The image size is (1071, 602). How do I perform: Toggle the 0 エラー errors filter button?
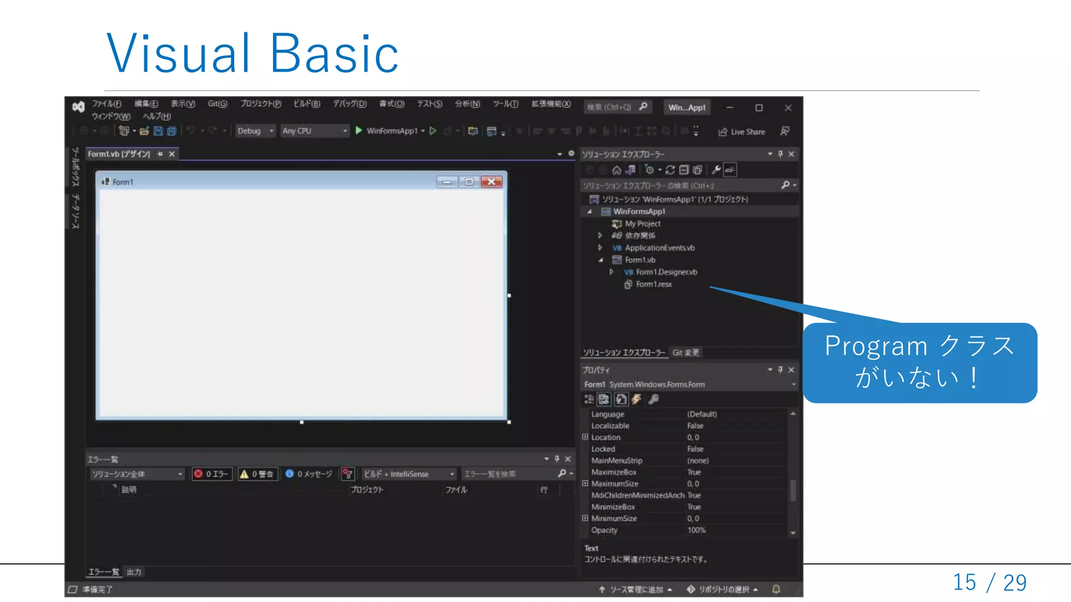pos(212,474)
